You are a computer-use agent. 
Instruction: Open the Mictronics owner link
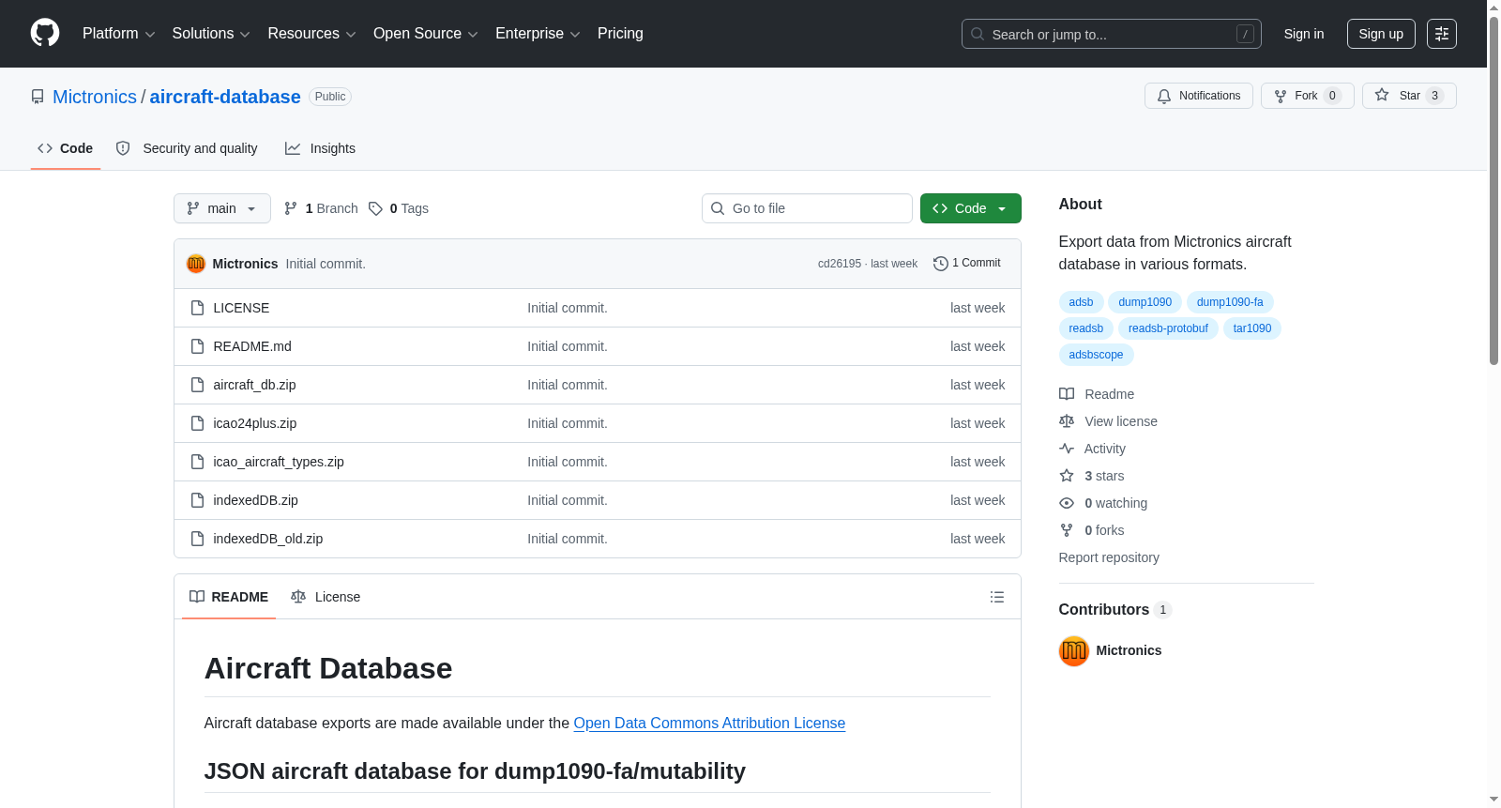[95, 97]
